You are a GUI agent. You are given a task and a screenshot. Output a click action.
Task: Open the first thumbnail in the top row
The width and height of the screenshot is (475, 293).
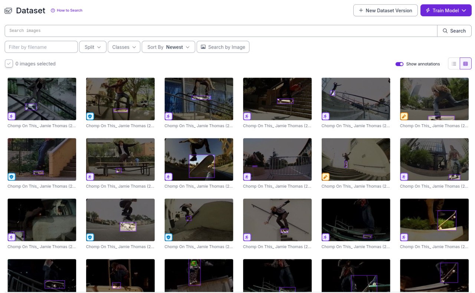[x=42, y=99]
